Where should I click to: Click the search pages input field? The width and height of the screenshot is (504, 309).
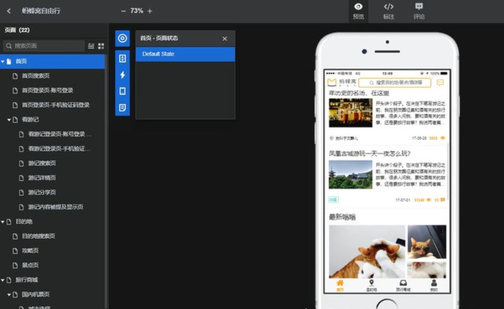click(44, 46)
